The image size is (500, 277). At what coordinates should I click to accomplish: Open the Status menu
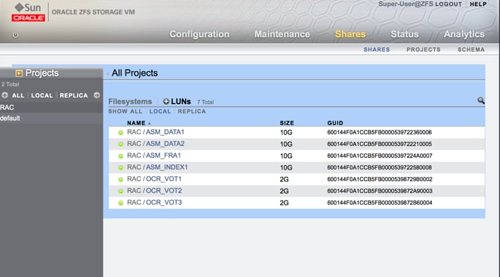click(x=404, y=34)
